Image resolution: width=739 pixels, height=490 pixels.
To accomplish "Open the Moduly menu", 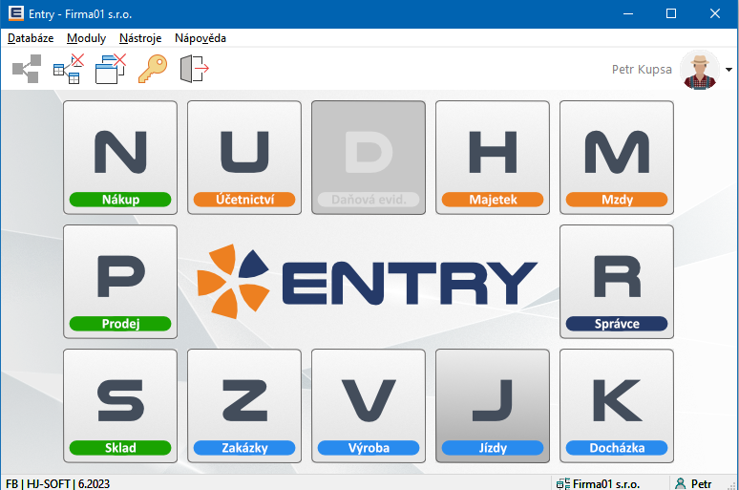I will (86, 38).
